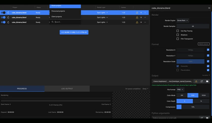Remove the last queue row with its X

141,22
